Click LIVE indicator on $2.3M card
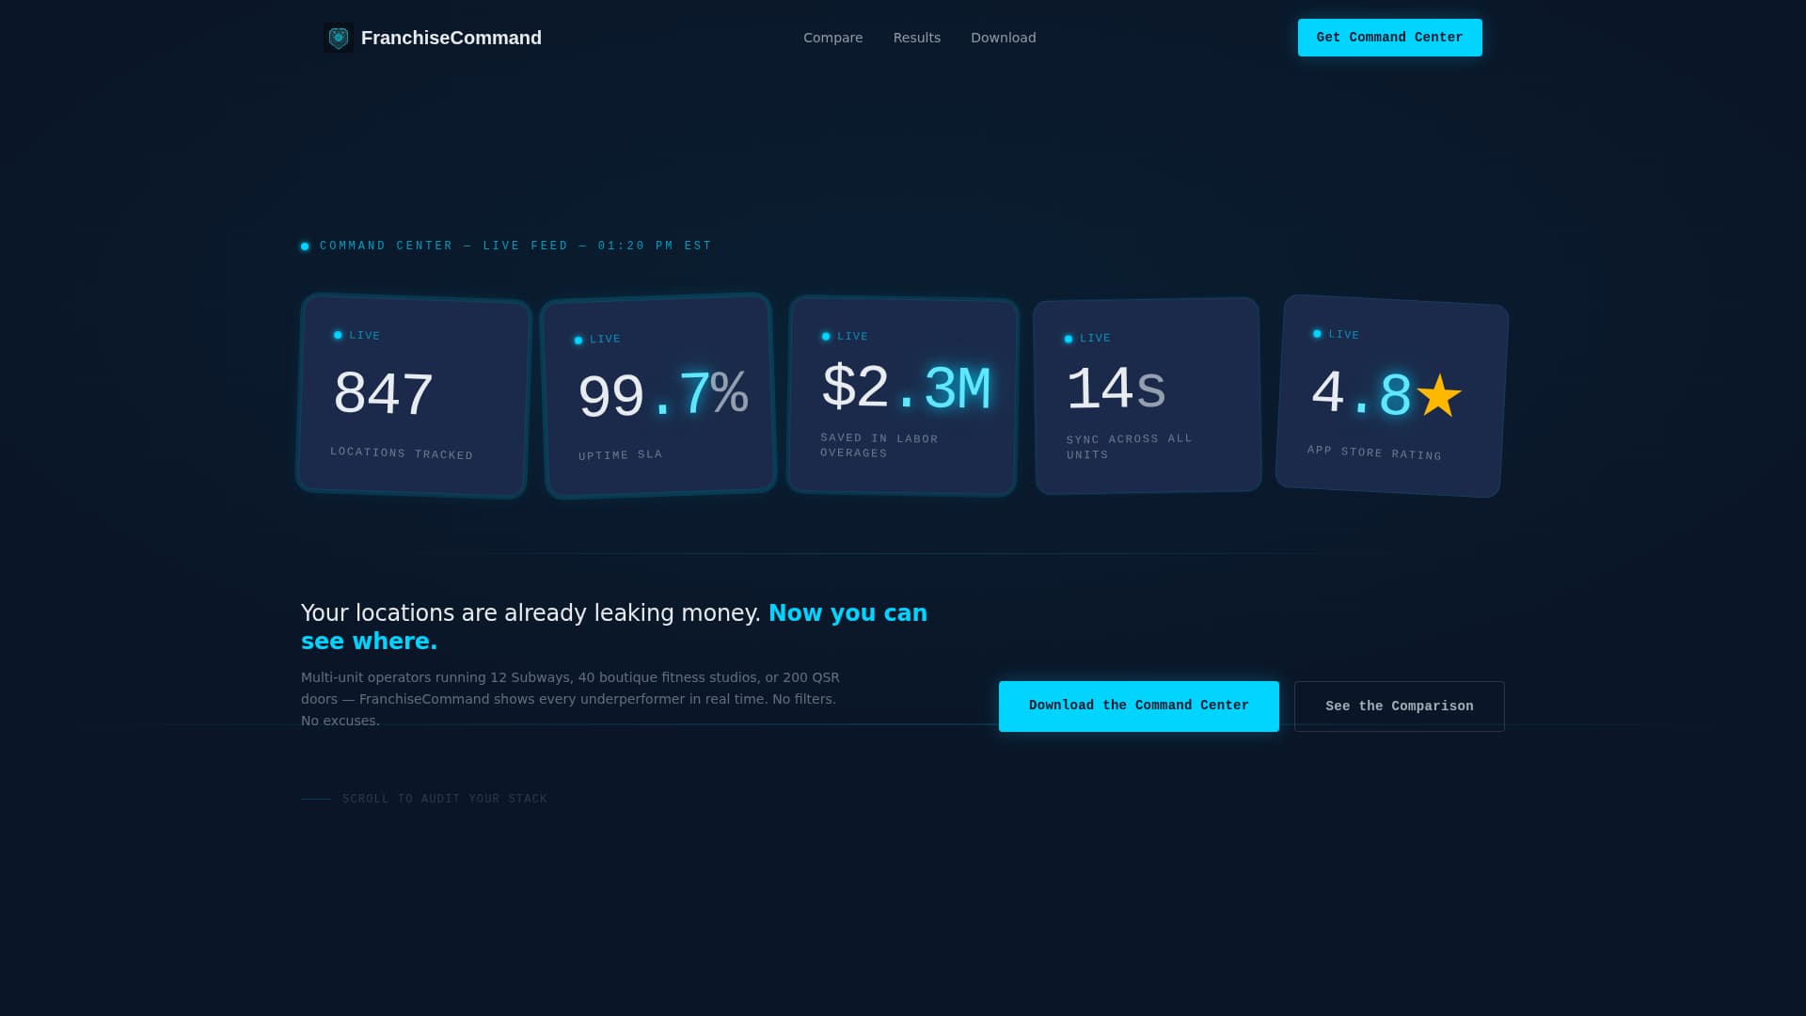Viewport: 1806px width, 1016px height. pos(845,336)
